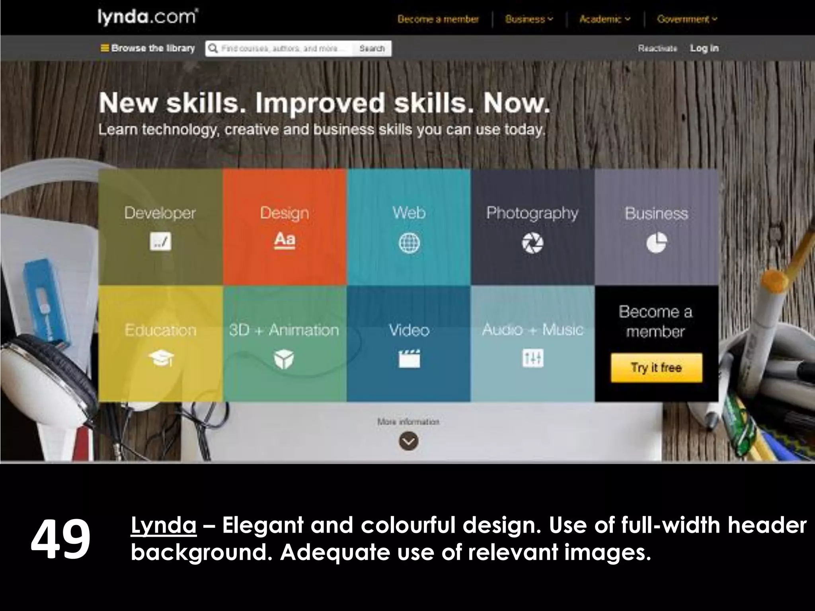Open the Developer category label
815x611 pixels.
(x=160, y=213)
